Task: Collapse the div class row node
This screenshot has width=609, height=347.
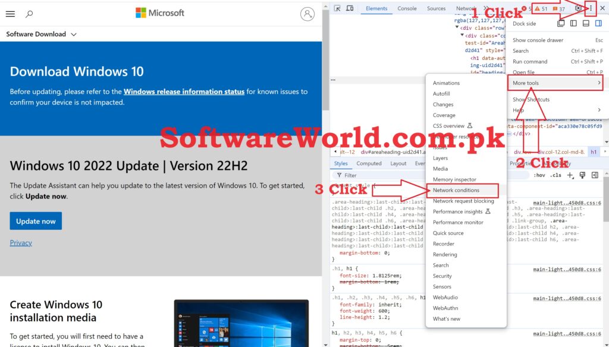Action: [457, 27]
